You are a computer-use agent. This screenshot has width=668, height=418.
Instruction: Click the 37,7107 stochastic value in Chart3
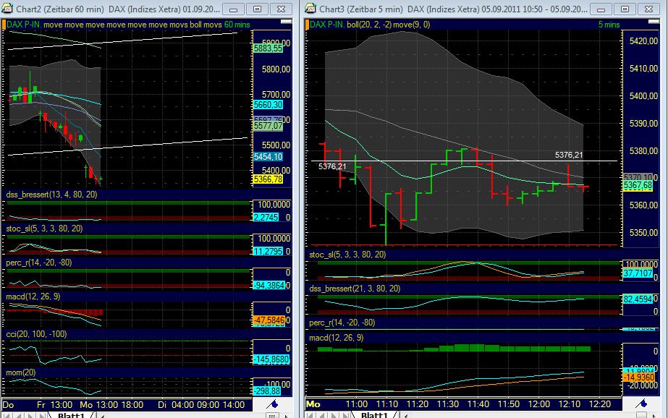(638, 273)
